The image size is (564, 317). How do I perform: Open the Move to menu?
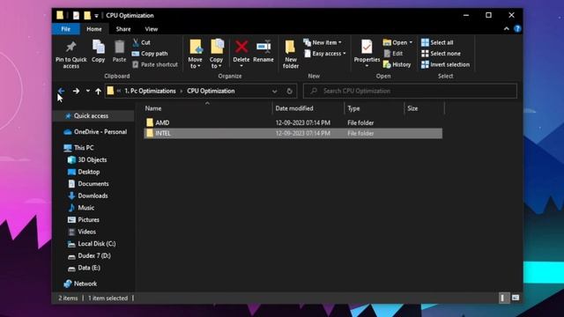click(196, 54)
